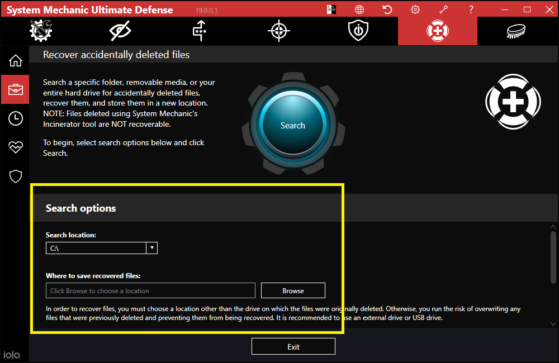The height and width of the screenshot is (363, 559).
Task: Start the round Search button
Action: 293,125
